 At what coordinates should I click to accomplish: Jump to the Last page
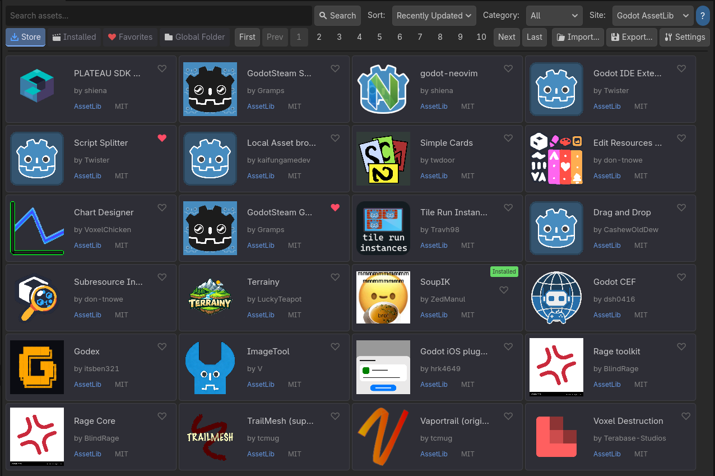[535, 37]
